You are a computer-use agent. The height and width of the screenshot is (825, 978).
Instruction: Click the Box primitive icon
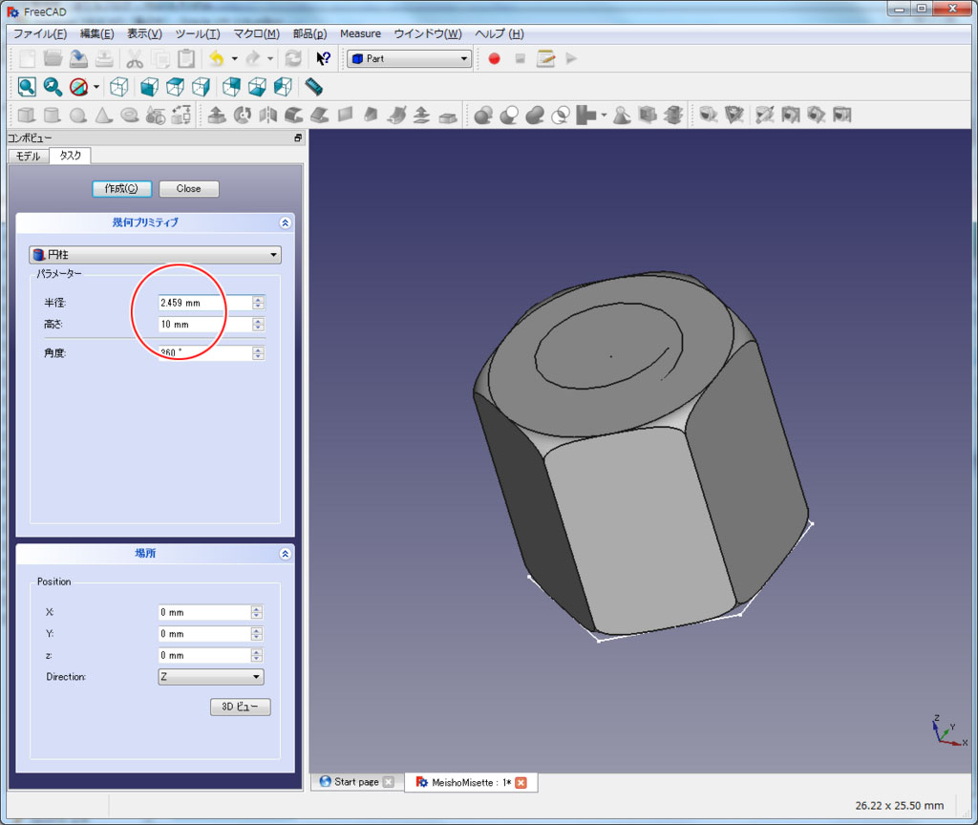coord(27,115)
